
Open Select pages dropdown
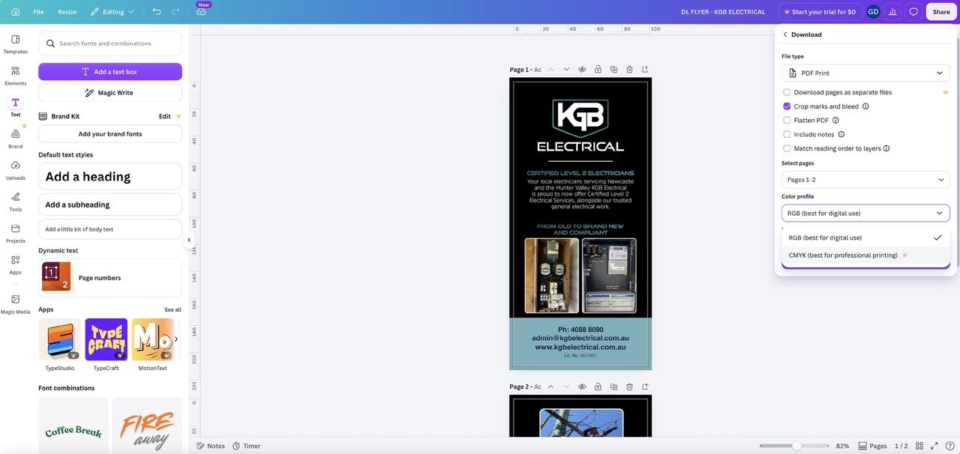click(x=865, y=180)
